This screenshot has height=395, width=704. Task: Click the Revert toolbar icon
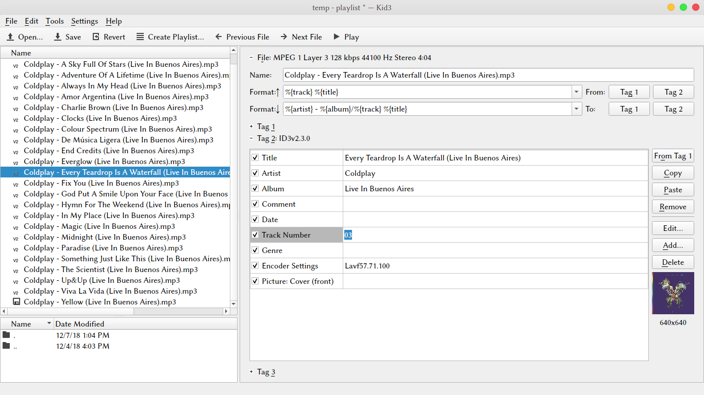coord(96,37)
